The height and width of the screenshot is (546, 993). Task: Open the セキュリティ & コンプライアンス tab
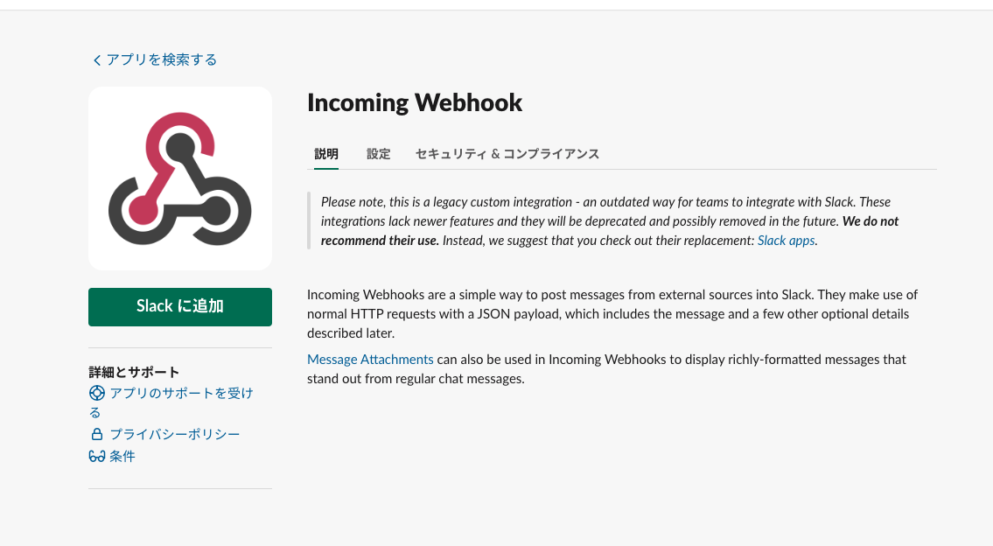click(507, 154)
